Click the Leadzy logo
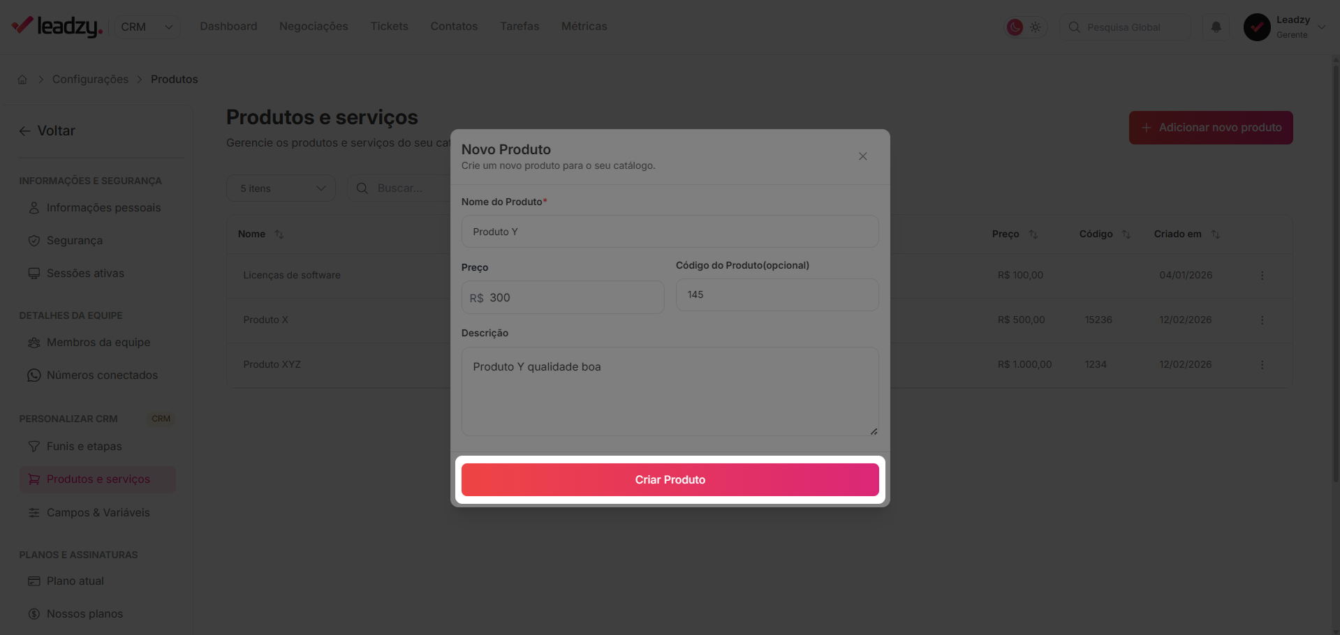This screenshot has width=1340, height=635. 57,27
